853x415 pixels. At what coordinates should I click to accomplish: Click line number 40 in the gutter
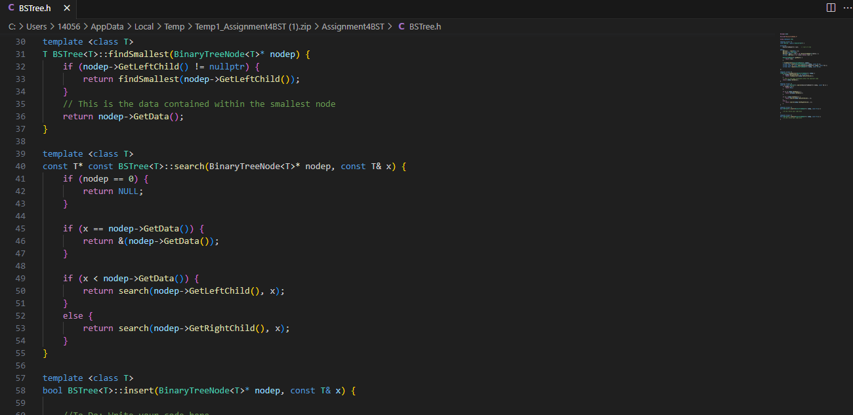[20, 166]
